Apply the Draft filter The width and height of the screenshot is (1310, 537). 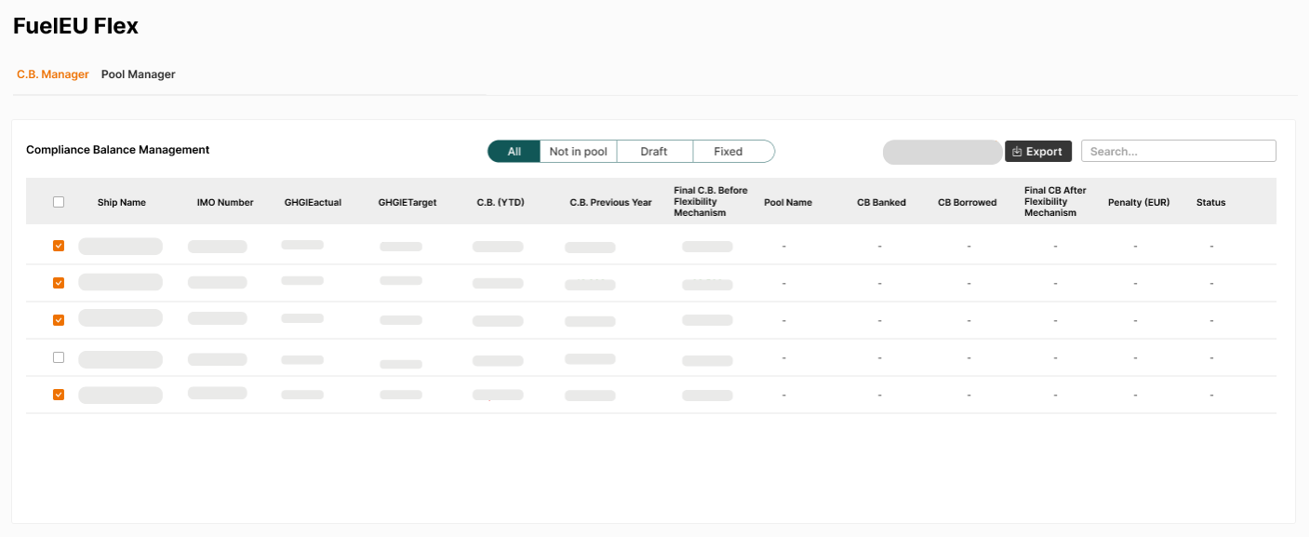point(655,151)
